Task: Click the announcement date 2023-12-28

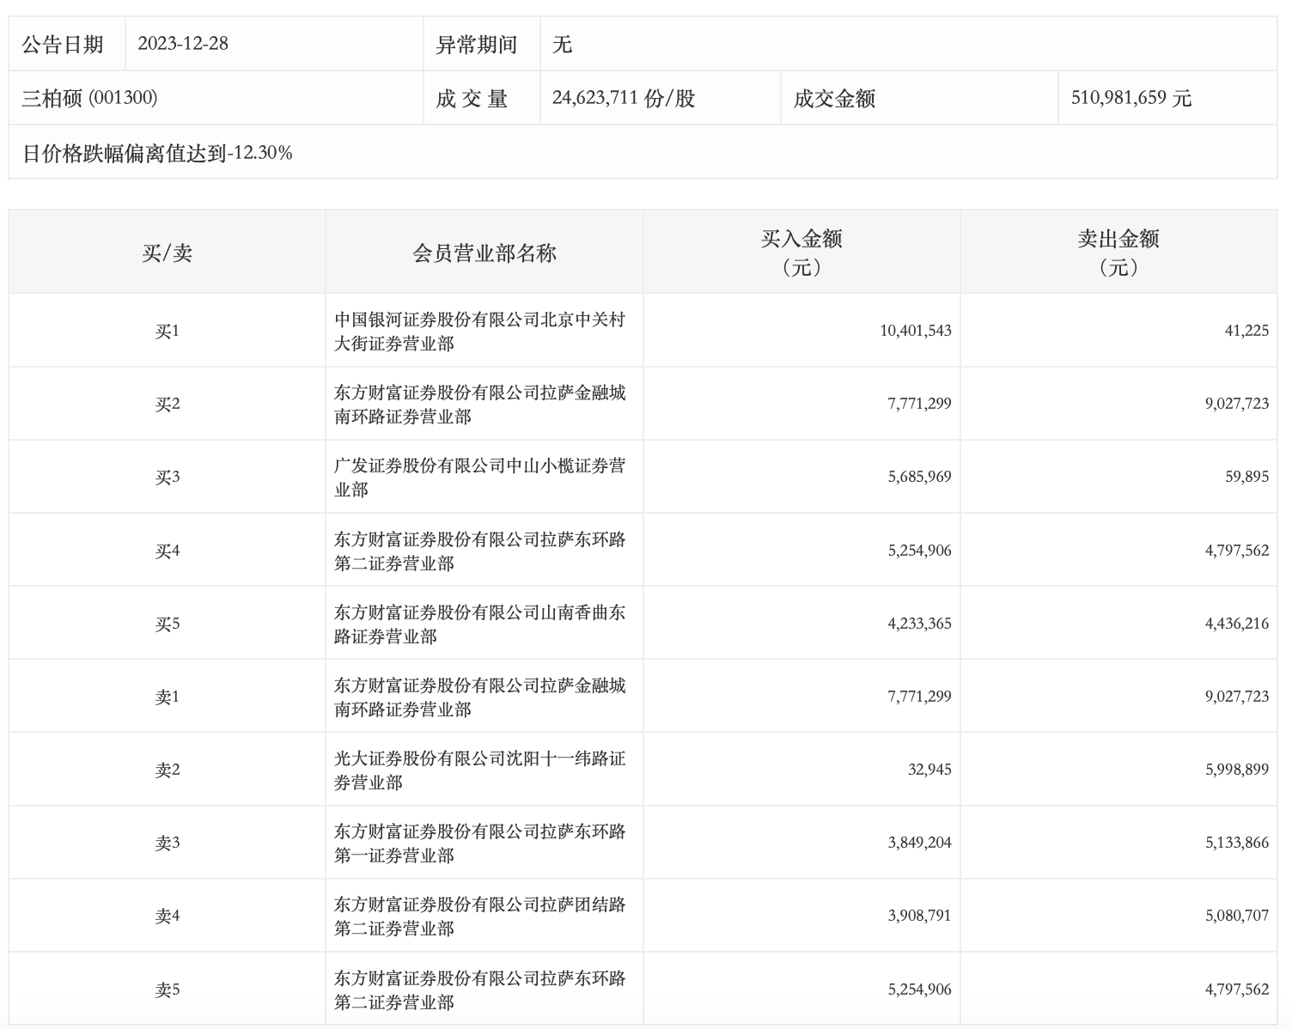Action: pos(182,44)
